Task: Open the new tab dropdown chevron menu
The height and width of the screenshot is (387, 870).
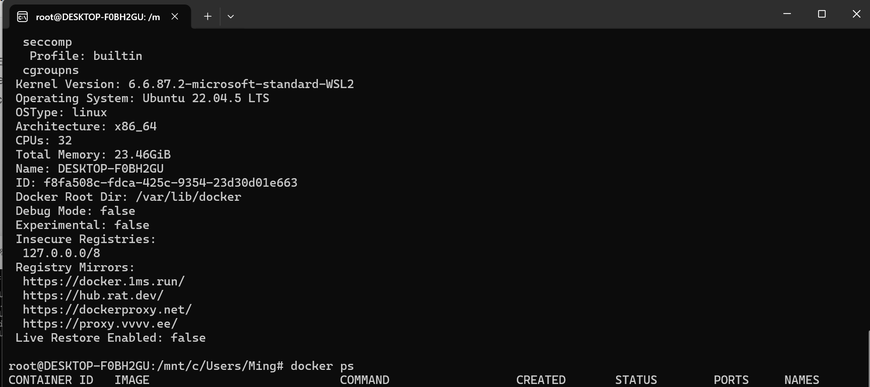Action: pos(230,16)
